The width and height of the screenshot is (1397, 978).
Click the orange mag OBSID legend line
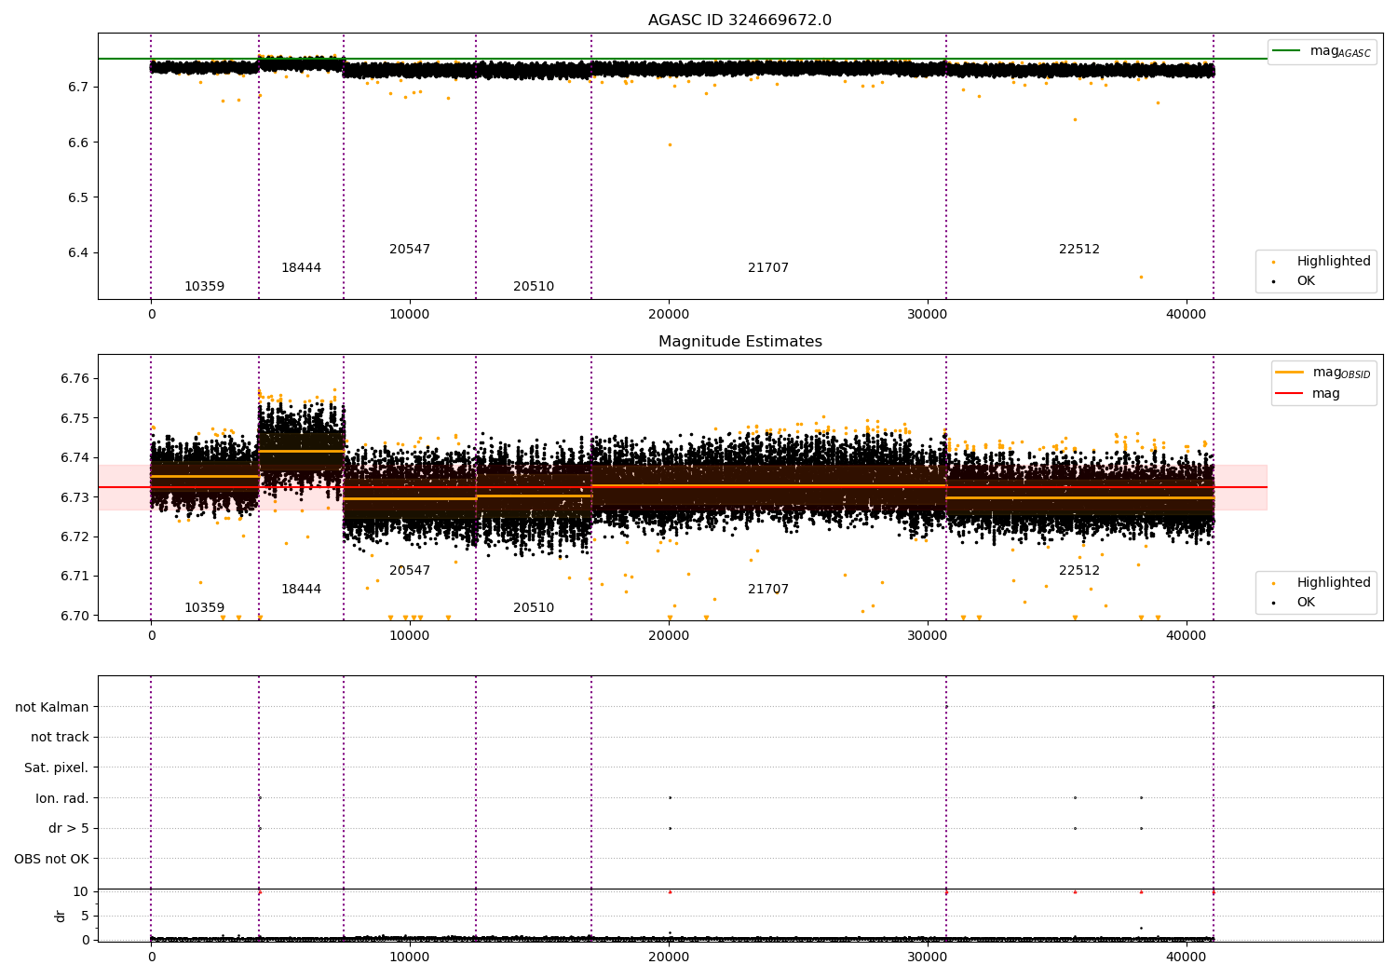pos(1290,373)
